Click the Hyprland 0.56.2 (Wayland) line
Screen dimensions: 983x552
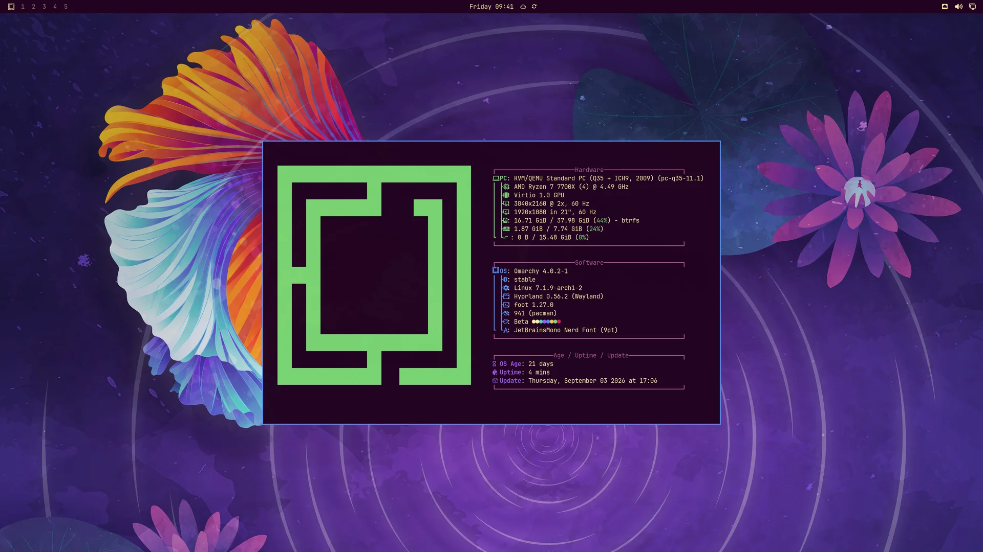coord(559,296)
